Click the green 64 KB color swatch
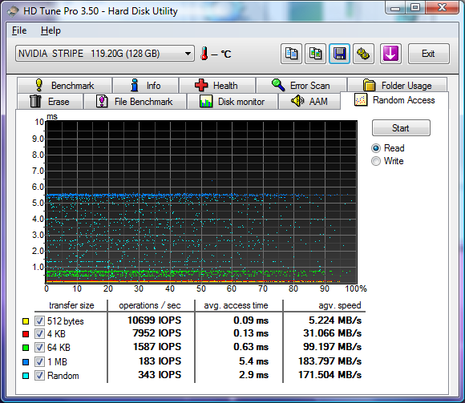Screen dimensions: 465x403 point(26,347)
